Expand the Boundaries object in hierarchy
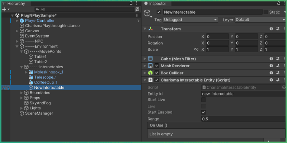 click(22, 93)
